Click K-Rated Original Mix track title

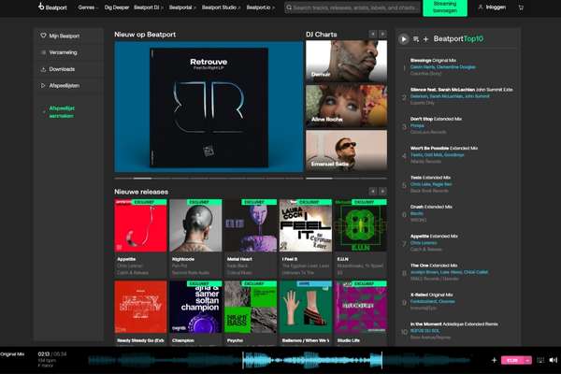pos(431,295)
